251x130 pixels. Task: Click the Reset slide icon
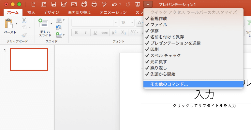click(x=59, y=27)
